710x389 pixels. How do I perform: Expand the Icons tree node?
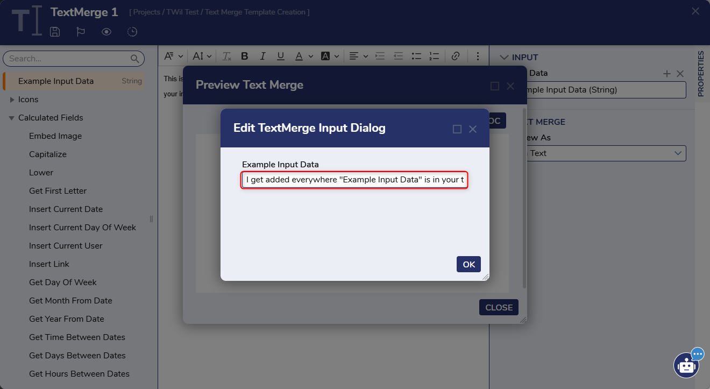[x=12, y=100]
